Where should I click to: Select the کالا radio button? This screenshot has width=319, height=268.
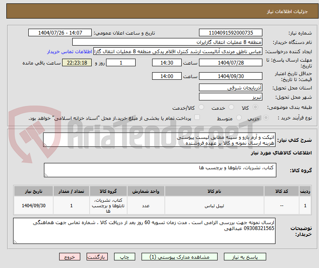coord(255,107)
